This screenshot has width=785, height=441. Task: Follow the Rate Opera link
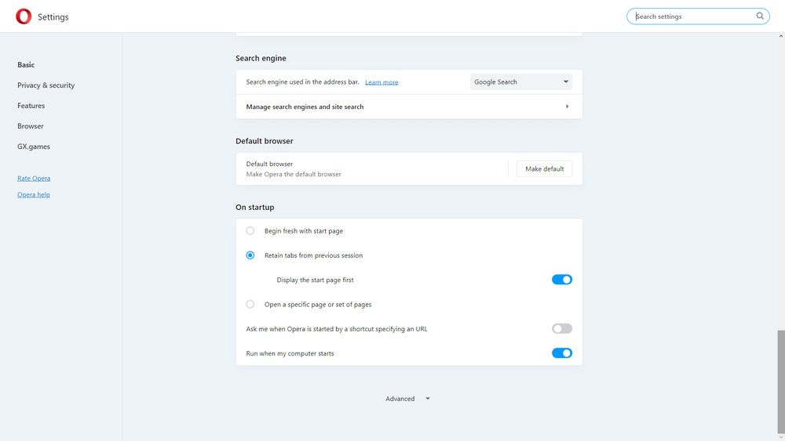point(34,179)
